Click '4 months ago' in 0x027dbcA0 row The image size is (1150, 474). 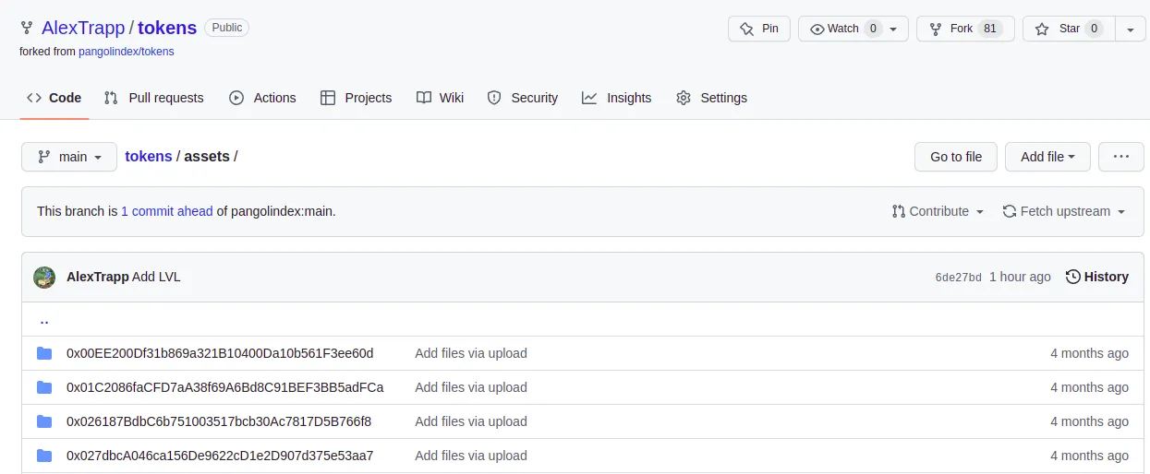click(1089, 456)
